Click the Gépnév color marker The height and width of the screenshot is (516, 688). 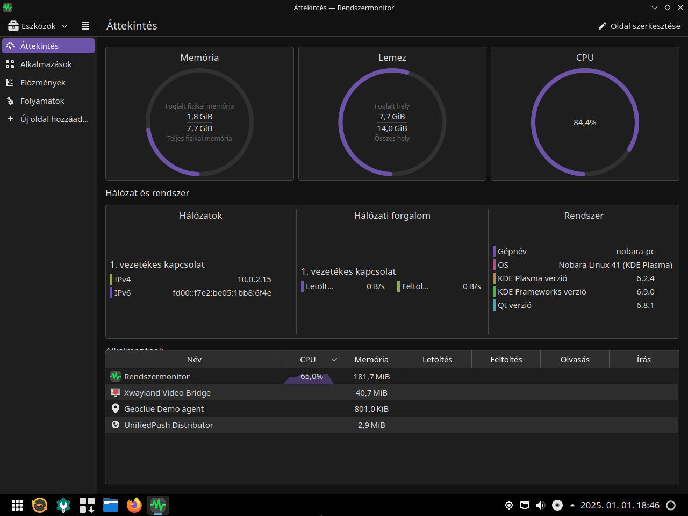coord(494,252)
